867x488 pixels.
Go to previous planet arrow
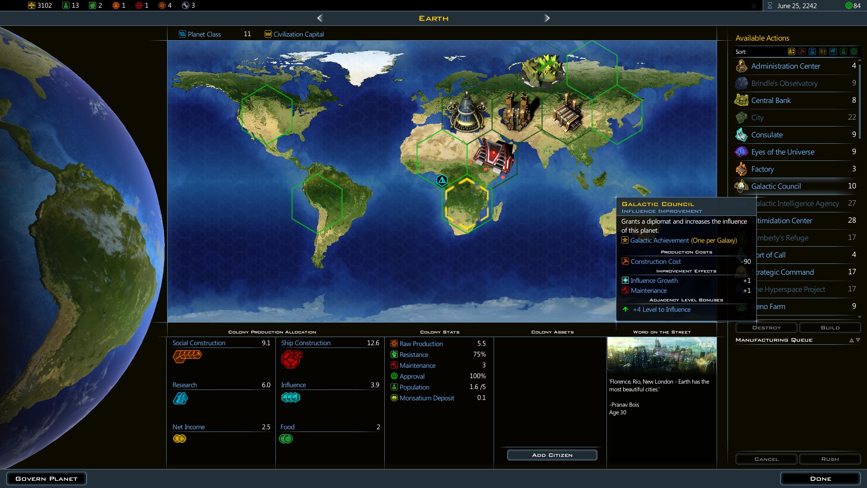320,18
